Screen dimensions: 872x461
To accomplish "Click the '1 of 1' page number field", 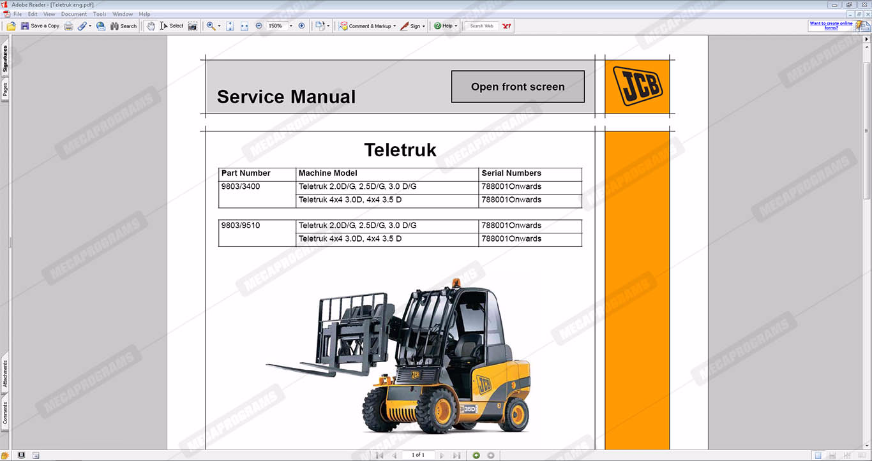I will point(418,455).
